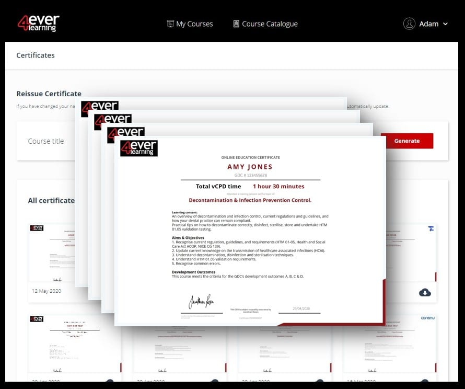This screenshot has width=465, height=389.
Task: Click the Amy Jones name on front certificate
Action: [250, 167]
